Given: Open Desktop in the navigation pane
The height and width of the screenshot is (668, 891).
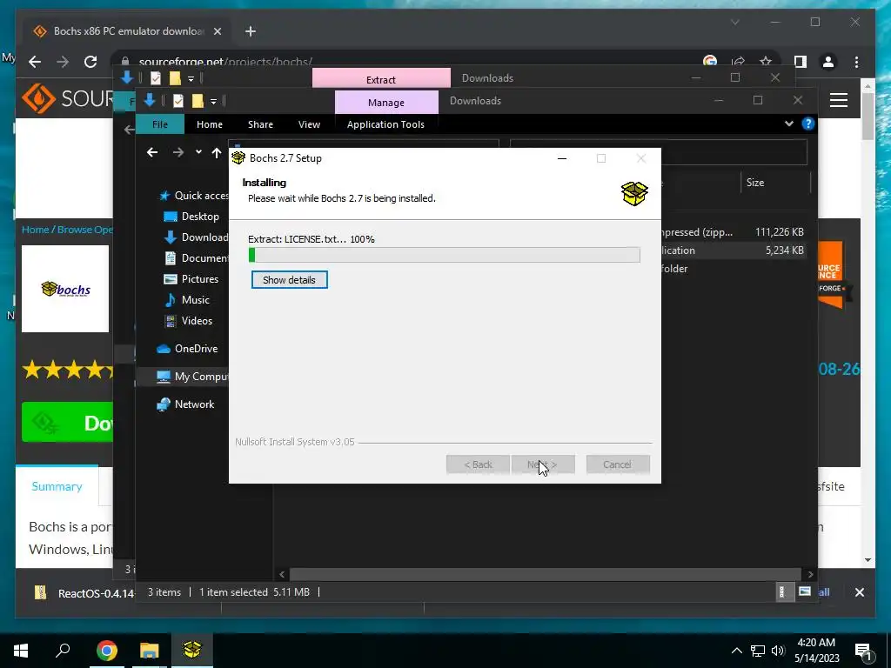Looking at the screenshot, I should click(191, 217).
